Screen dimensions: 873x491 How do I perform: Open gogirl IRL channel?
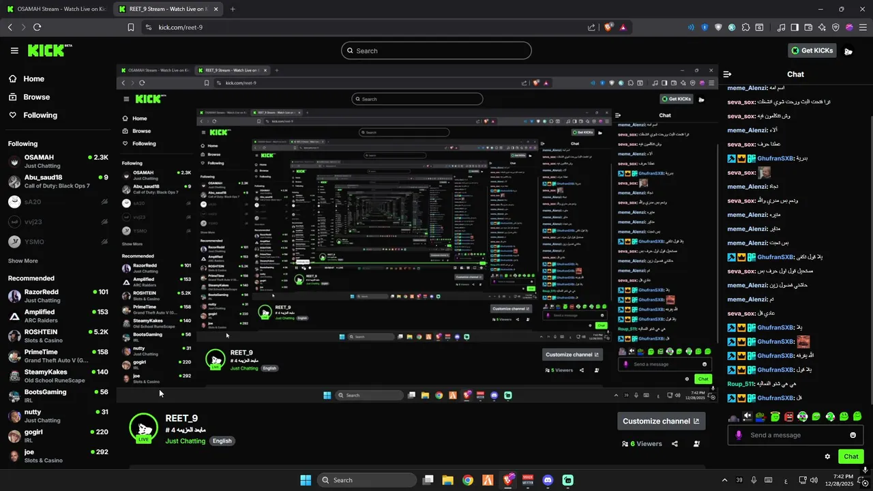point(58,436)
